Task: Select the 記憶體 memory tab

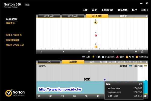Action: point(73,62)
